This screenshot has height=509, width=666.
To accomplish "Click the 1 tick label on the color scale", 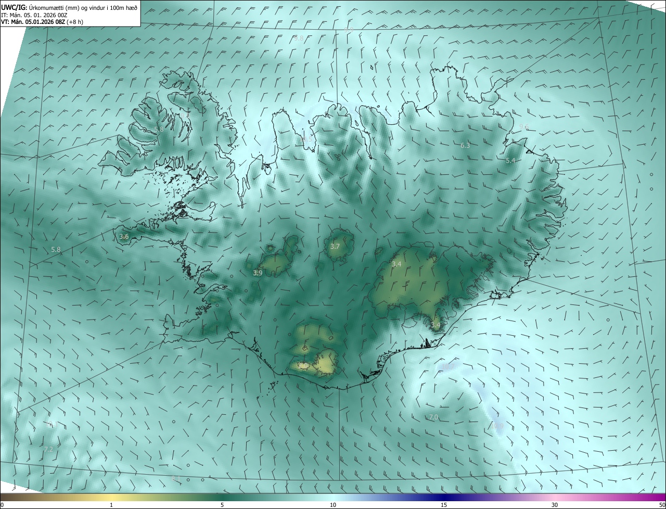I will [111, 505].
